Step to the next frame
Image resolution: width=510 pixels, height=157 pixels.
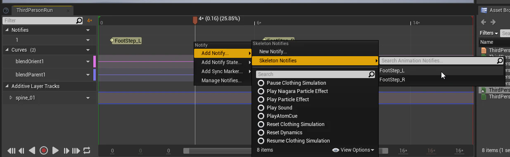click(66, 151)
